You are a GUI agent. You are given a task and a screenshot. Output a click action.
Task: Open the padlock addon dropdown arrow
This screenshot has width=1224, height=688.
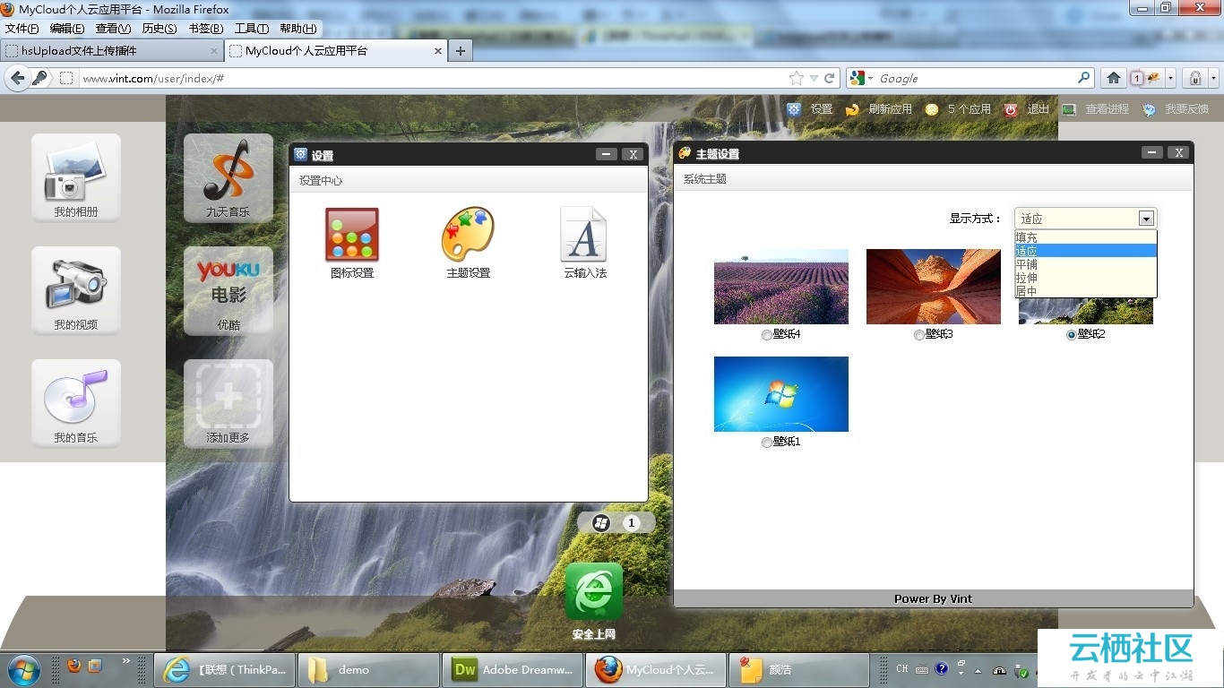click(1213, 78)
